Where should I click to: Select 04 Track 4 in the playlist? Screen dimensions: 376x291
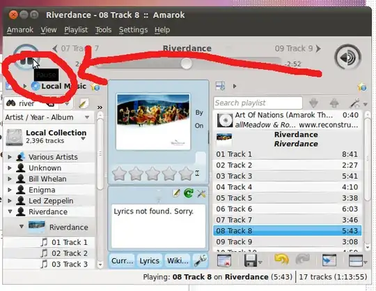click(288, 187)
